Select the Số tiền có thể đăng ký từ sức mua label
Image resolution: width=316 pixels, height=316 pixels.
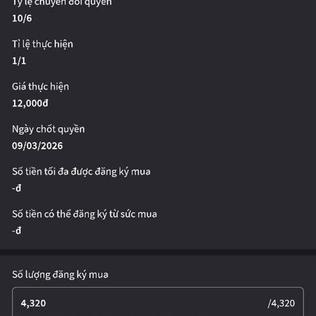pyautogui.click(x=84, y=214)
